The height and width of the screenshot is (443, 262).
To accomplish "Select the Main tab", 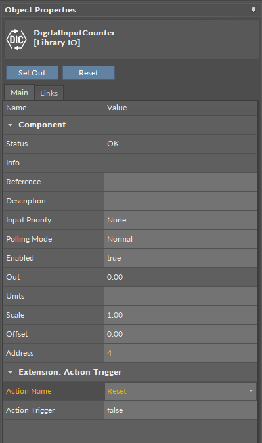I will point(19,93).
